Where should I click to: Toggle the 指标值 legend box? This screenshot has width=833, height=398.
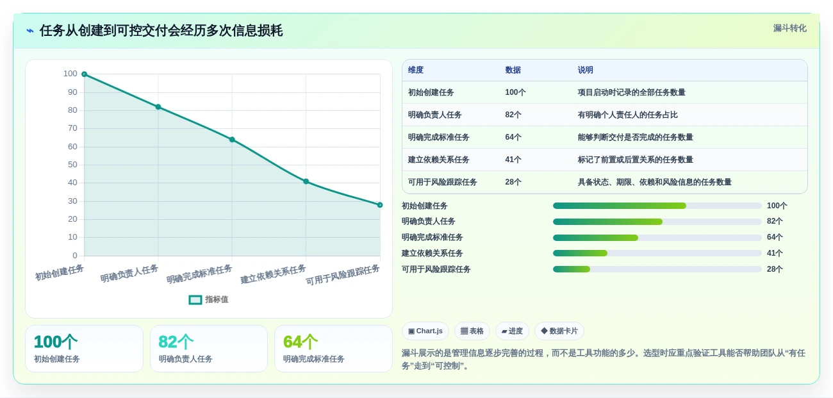click(x=195, y=299)
